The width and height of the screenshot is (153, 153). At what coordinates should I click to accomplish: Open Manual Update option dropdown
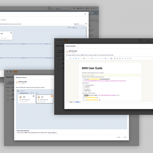(53, 132)
